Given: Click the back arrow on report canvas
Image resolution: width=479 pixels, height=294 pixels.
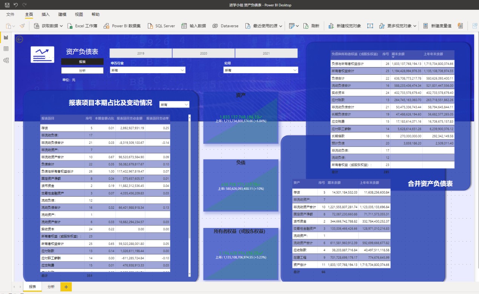Looking at the screenshot, I should (x=19, y=39).
